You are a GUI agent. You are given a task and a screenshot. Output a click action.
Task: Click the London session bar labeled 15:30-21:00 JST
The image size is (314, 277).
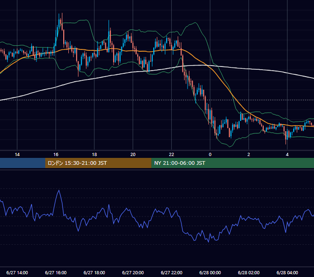click(x=98, y=163)
